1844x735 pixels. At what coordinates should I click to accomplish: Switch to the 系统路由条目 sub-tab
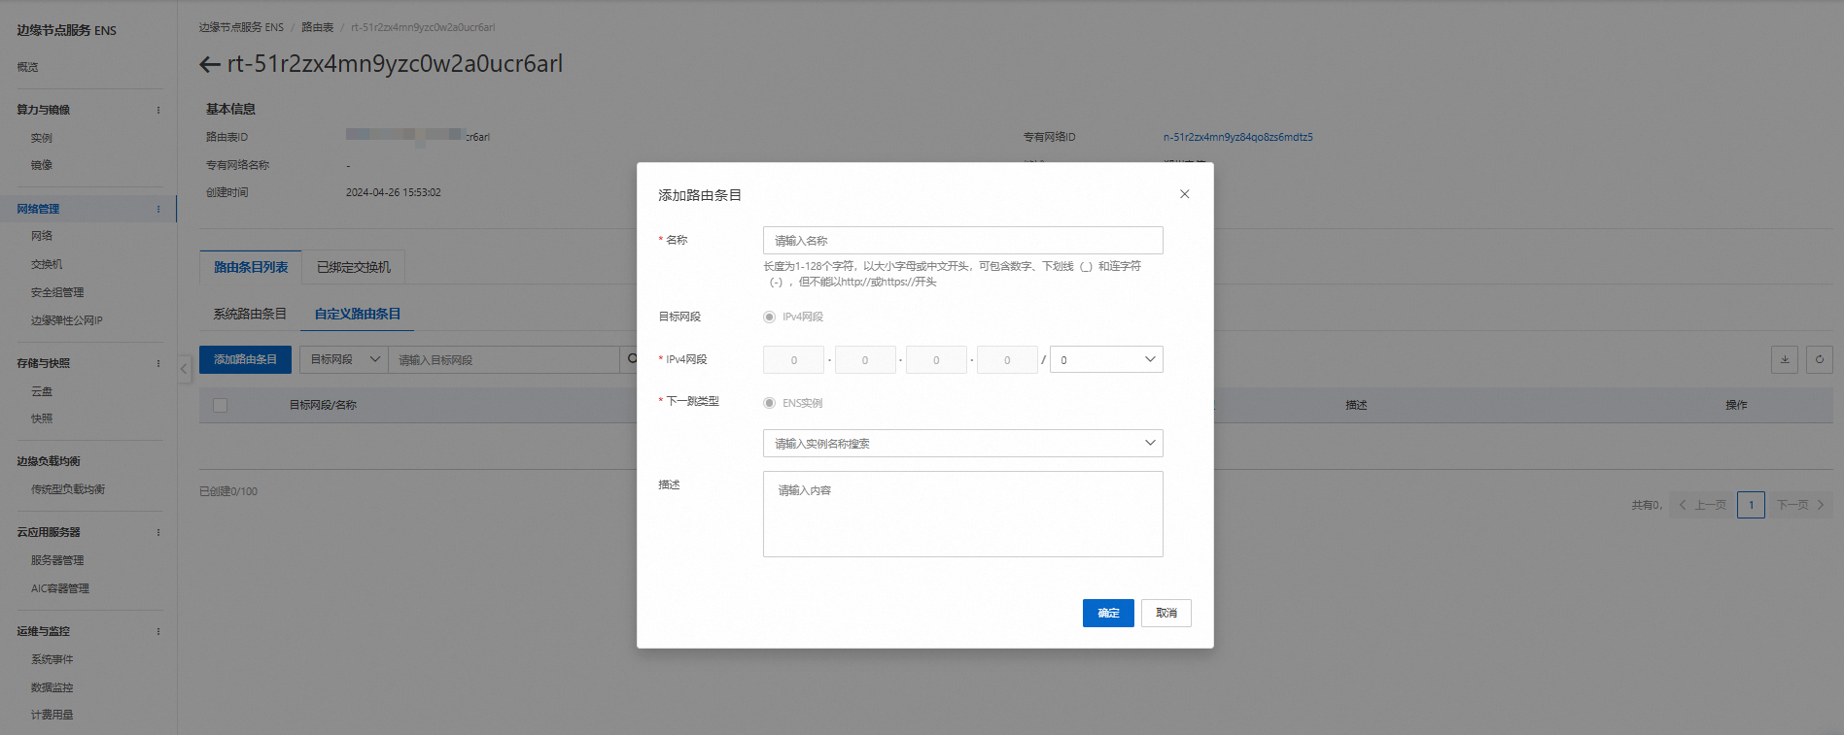pos(250,314)
